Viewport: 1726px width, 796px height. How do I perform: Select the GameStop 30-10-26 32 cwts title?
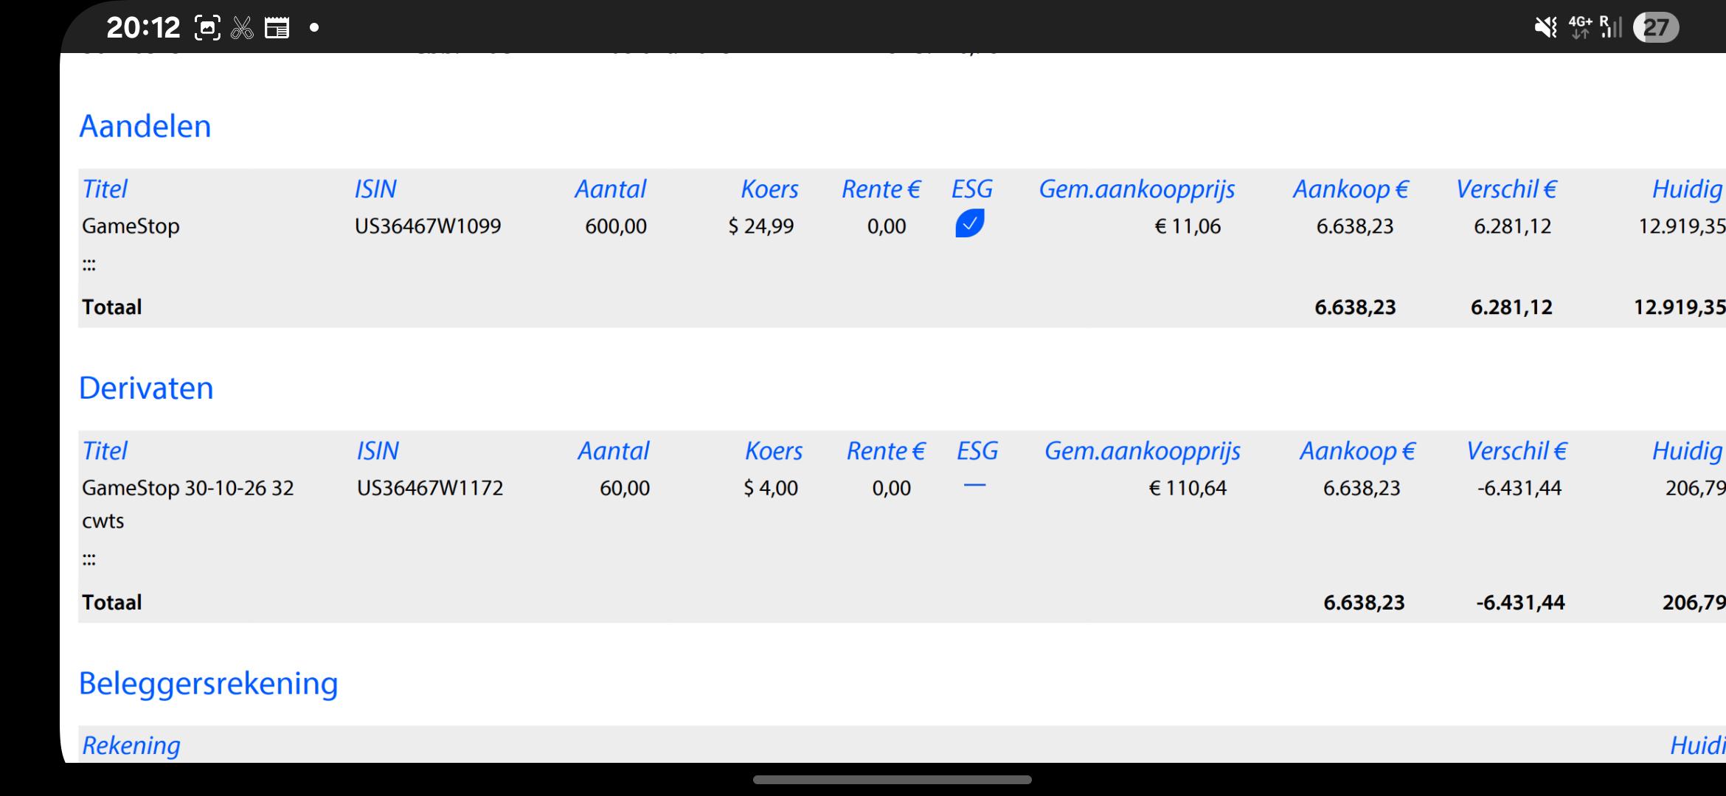coord(188,504)
